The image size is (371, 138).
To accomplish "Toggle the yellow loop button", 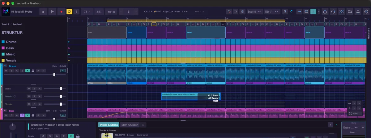I will point(70,12).
